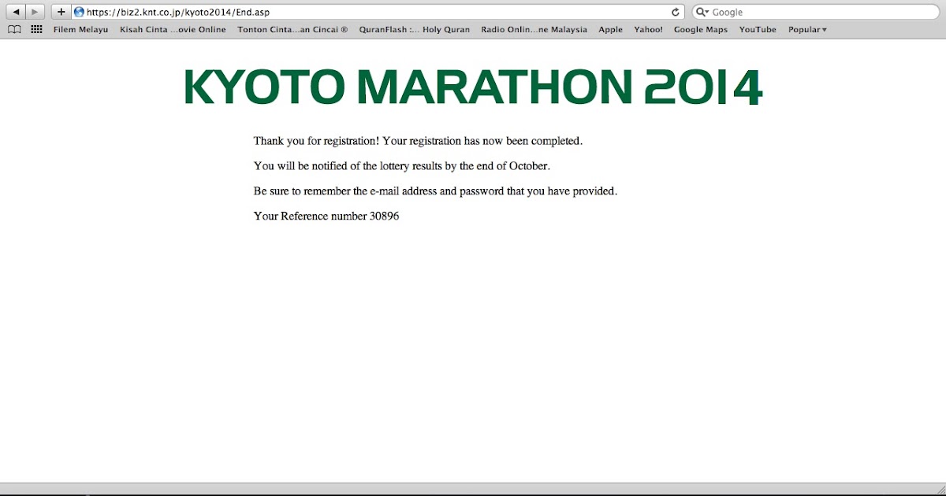Show Reading List book icon
The height and width of the screenshot is (496, 946).
point(14,29)
